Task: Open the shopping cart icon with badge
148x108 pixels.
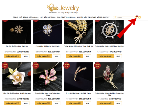Action: (136, 17)
